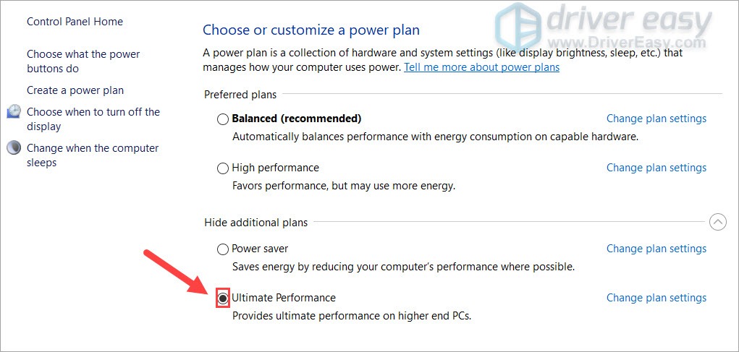The image size is (739, 352).
Task: Click the 'Balanced (recommended)' plan name text
Action: [296, 119]
